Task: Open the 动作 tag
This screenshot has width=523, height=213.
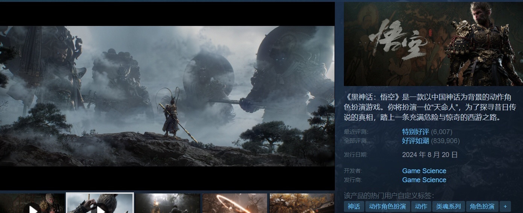Action: [x=421, y=206]
